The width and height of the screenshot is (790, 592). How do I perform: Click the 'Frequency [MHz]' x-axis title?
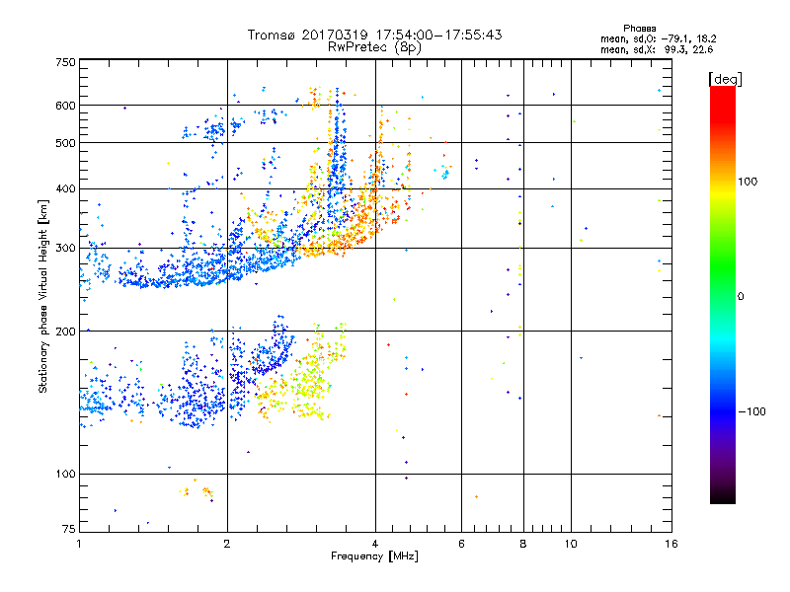click(374, 556)
